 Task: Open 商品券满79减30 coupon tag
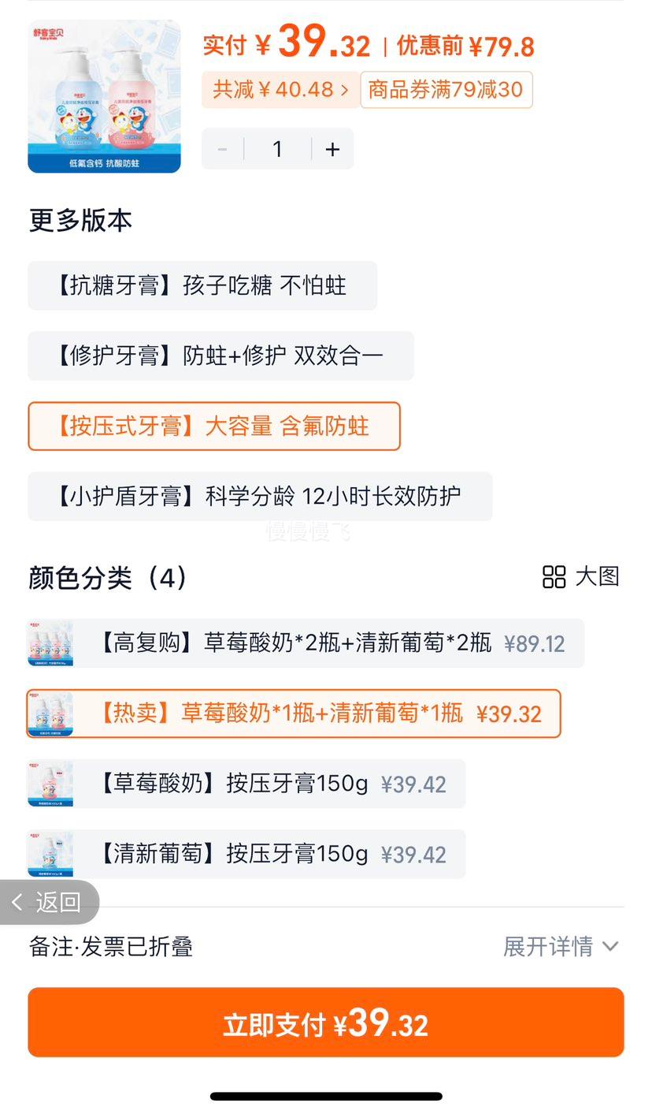(x=446, y=90)
